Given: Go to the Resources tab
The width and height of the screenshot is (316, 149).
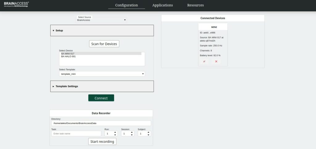Looking at the screenshot, I should pyautogui.click(x=195, y=5).
